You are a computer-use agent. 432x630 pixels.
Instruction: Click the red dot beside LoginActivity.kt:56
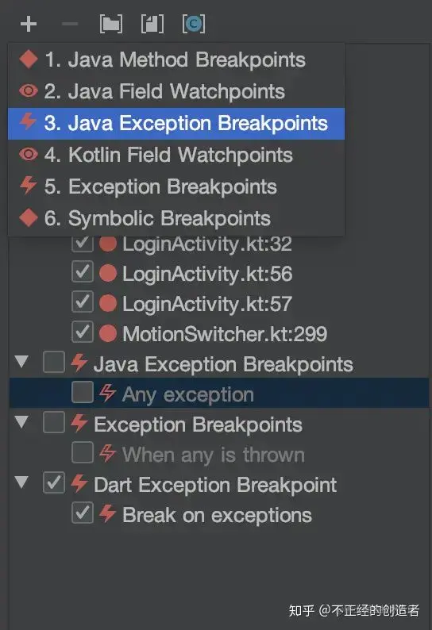(108, 274)
